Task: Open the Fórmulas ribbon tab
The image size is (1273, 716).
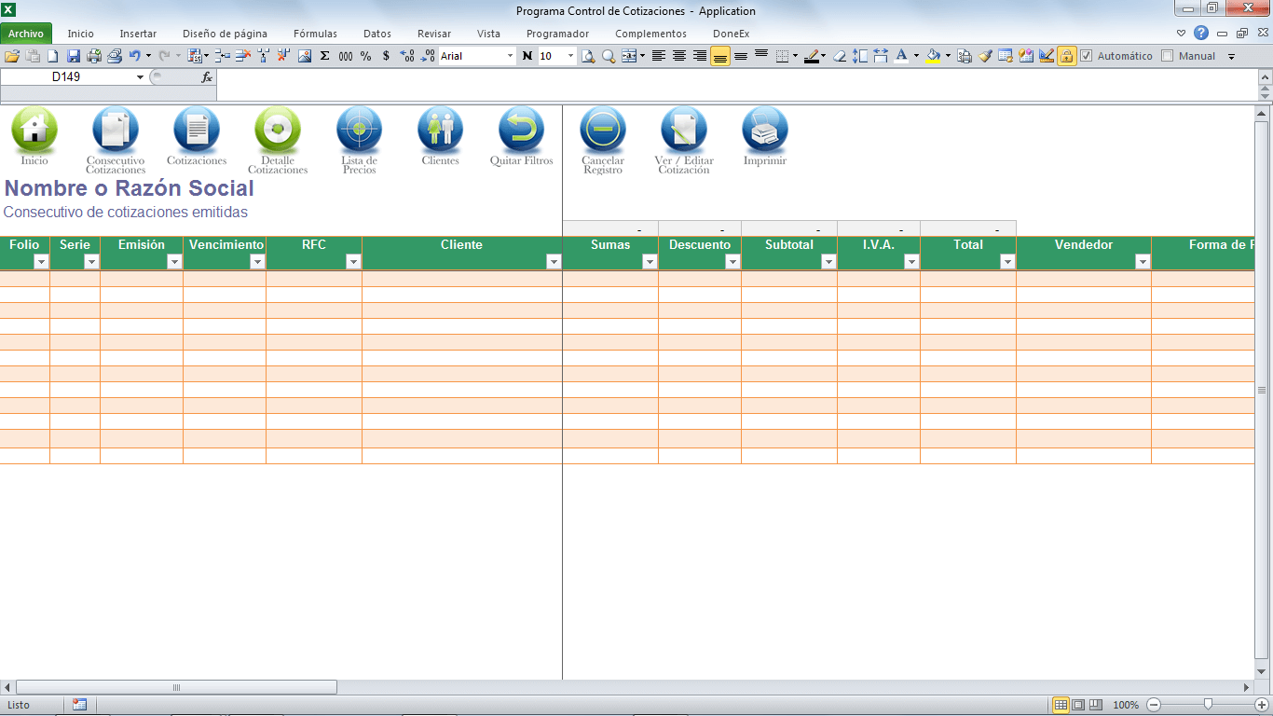Action: pyautogui.click(x=315, y=34)
